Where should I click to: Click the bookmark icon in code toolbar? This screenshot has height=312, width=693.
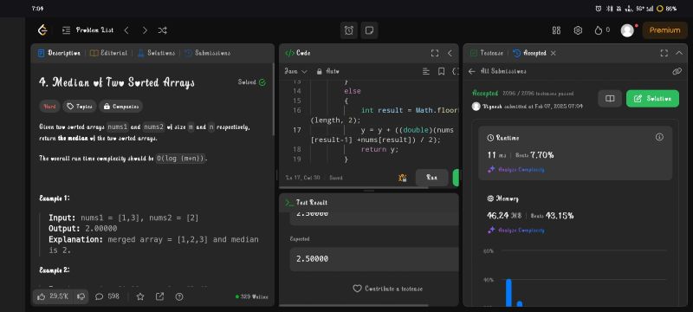pyautogui.click(x=441, y=71)
